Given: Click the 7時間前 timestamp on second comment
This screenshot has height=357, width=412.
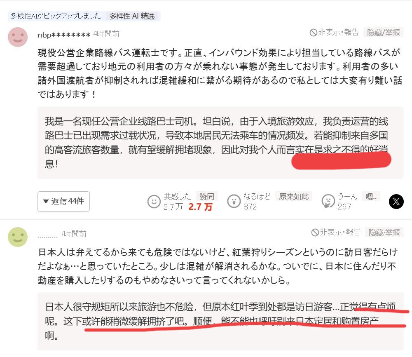Looking at the screenshot, I should (73, 234).
